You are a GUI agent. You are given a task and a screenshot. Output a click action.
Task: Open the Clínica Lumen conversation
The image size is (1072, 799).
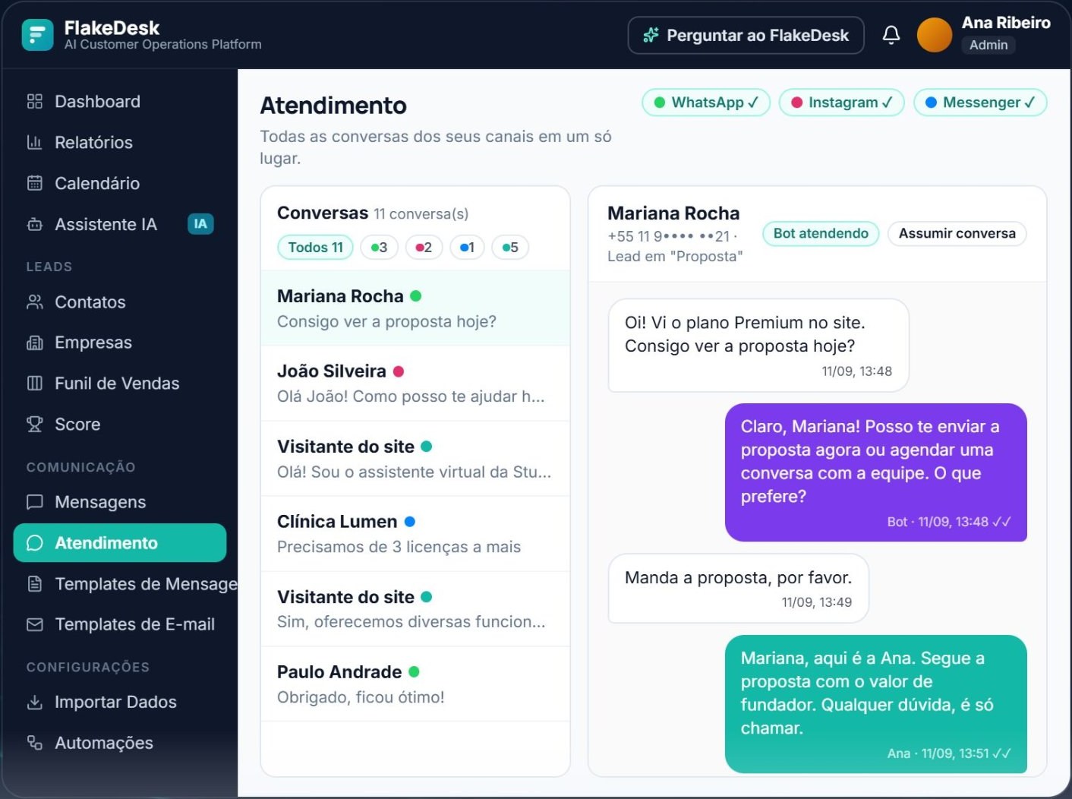click(415, 534)
